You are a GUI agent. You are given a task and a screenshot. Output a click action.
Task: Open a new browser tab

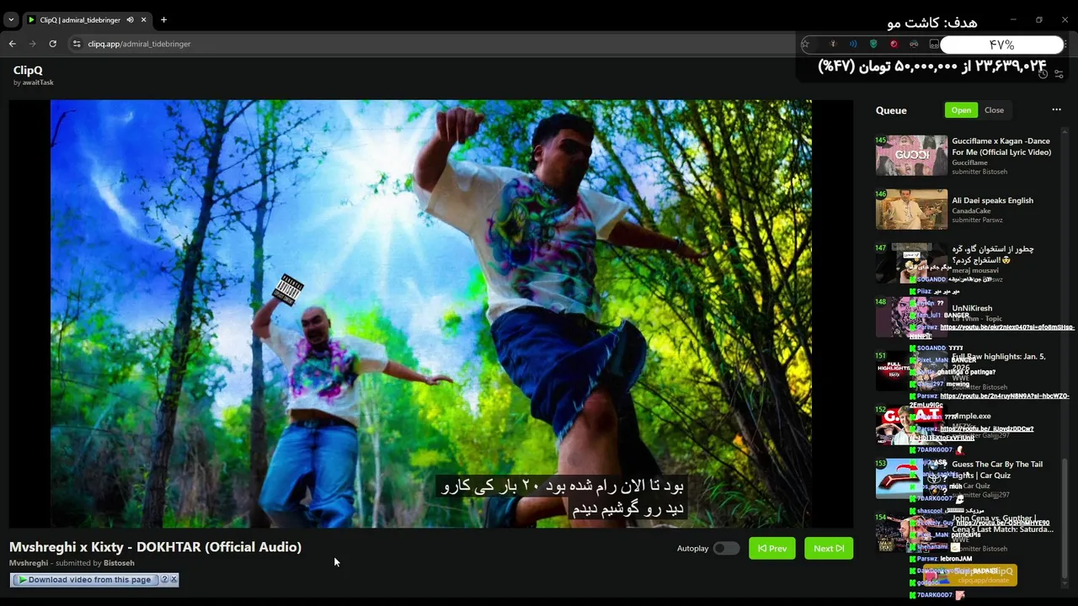163,19
